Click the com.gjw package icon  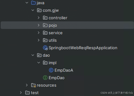(39, 10)
